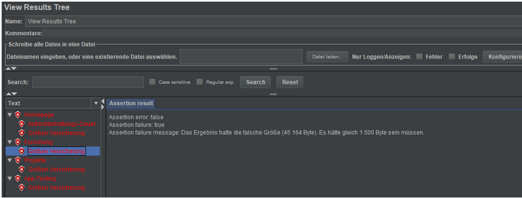
Task: Select the Forschung sampler in the tree
Action: [x=38, y=142]
